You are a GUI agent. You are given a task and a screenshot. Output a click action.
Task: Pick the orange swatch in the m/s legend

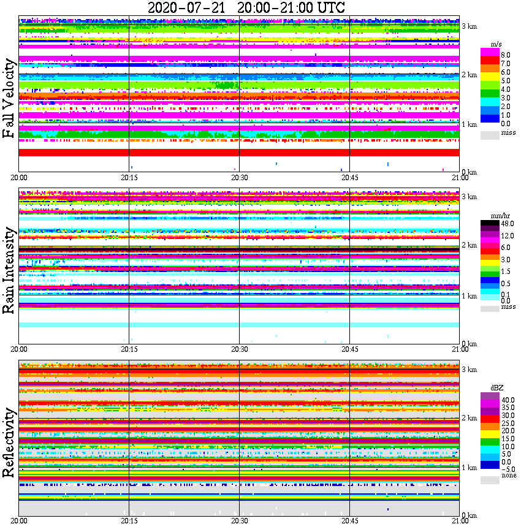point(490,69)
